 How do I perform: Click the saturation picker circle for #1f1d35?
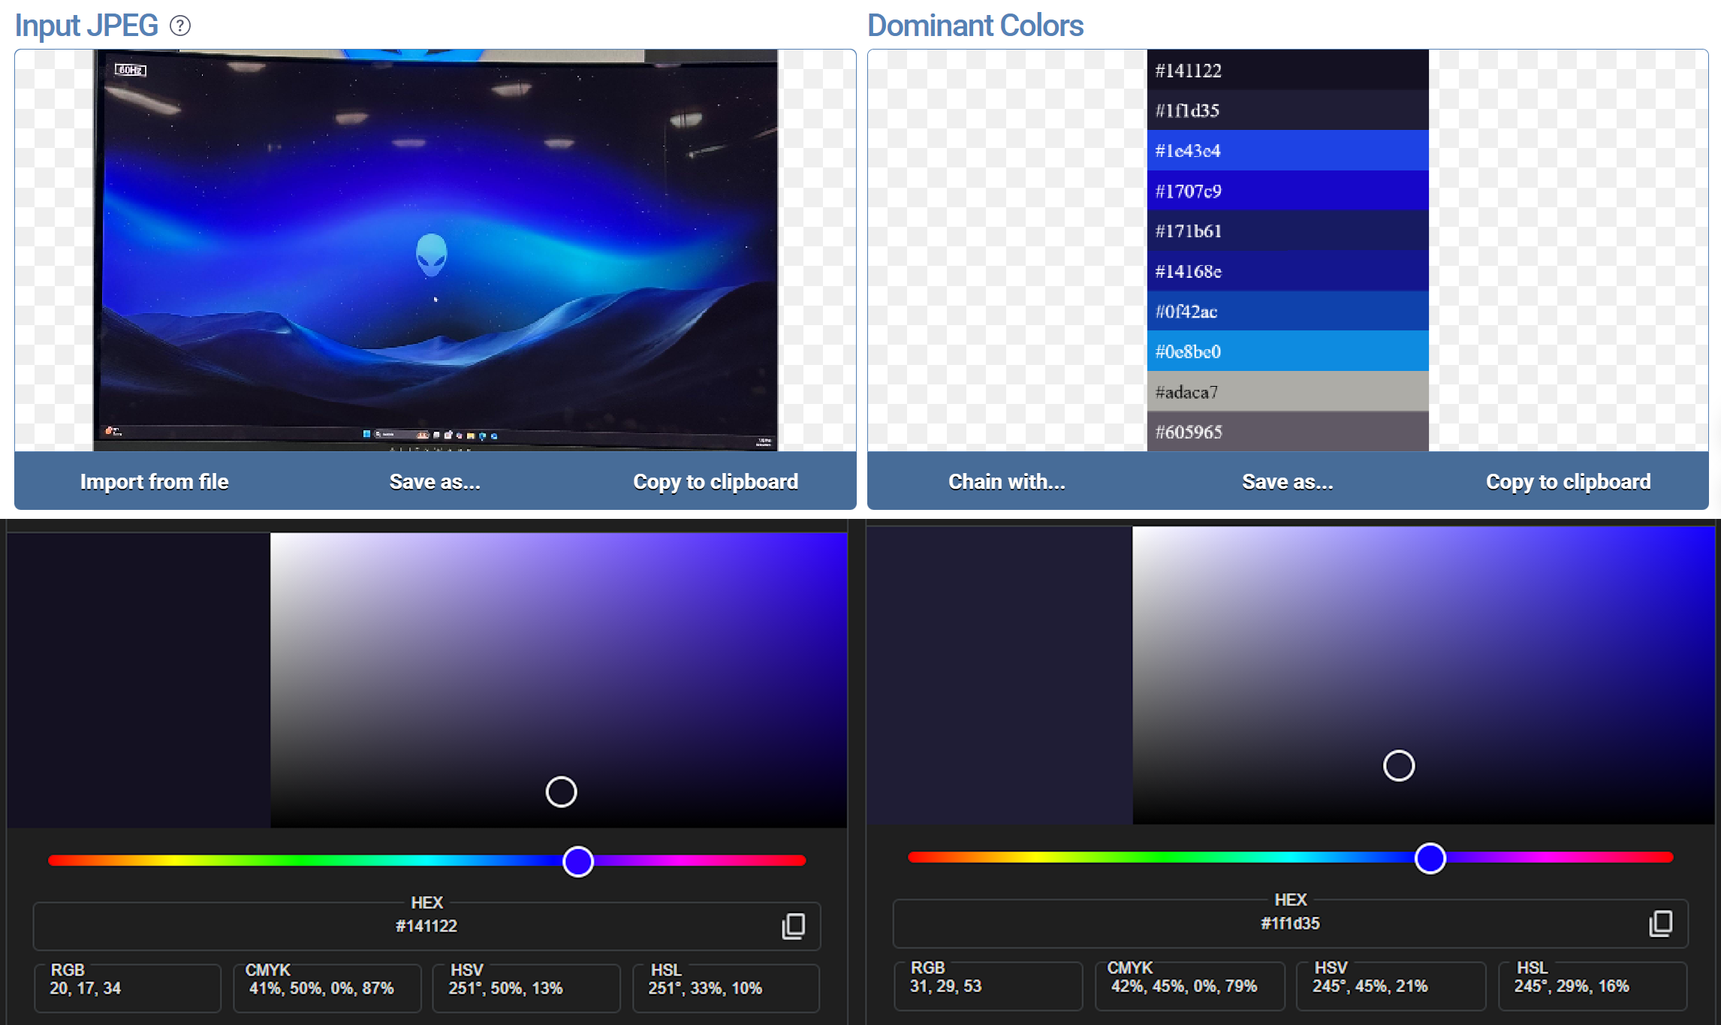pyautogui.click(x=1399, y=765)
